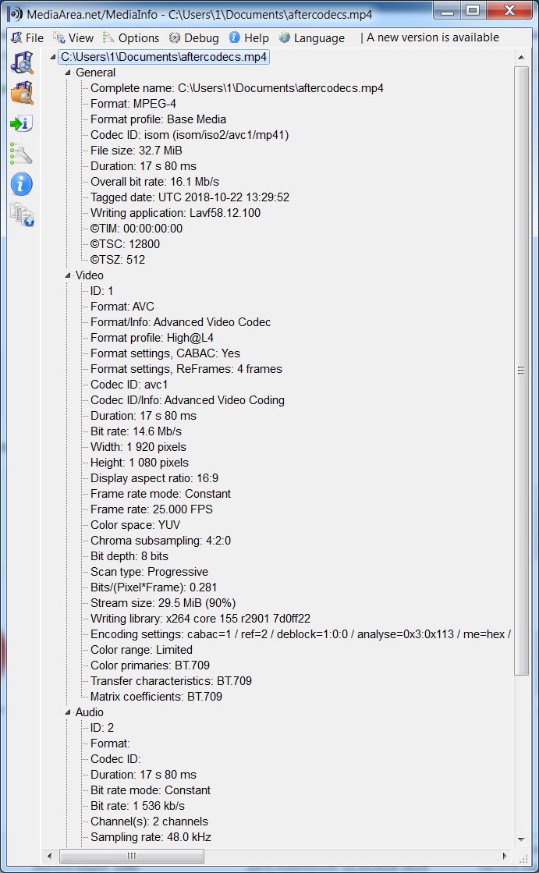Click the MediaInfo app icon in title bar

click(15, 14)
